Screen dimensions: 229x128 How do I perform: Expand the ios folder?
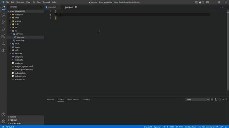(x=16, y=28)
